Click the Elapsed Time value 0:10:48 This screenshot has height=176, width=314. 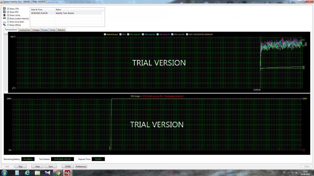(98, 159)
